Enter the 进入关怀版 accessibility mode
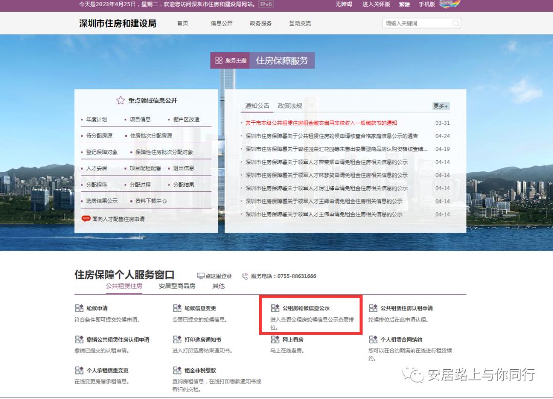This screenshot has height=399, width=553. [x=376, y=5]
